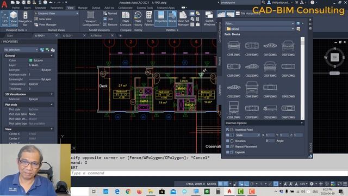Enable the Explode checkbox
The image size is (348, 196).
pos(227,152)
